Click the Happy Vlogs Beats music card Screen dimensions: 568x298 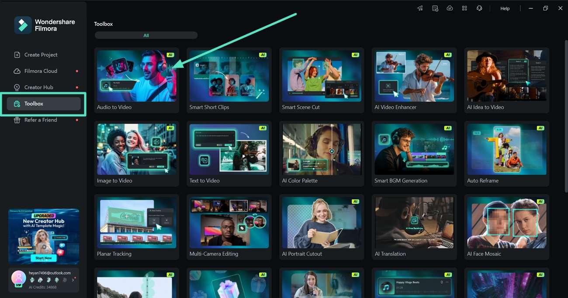(x=414, y=284)
